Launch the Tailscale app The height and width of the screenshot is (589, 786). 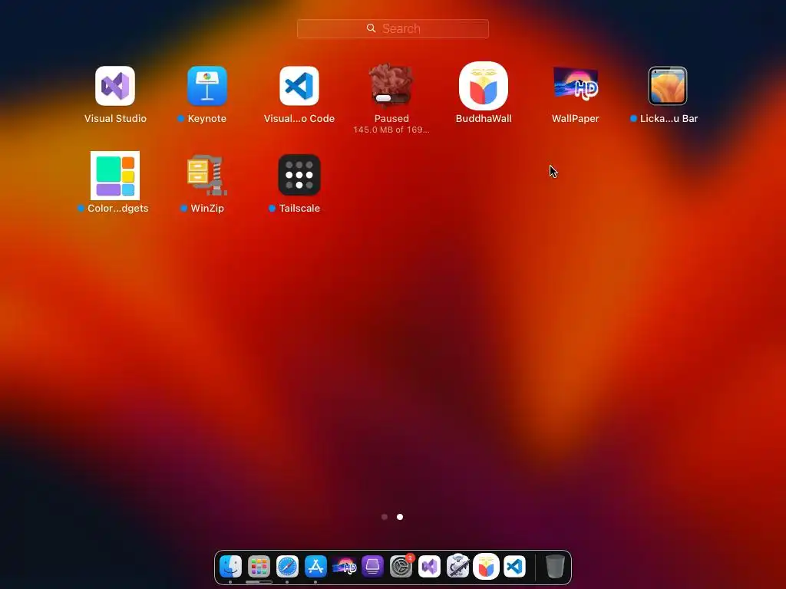(x=299, y=176)
